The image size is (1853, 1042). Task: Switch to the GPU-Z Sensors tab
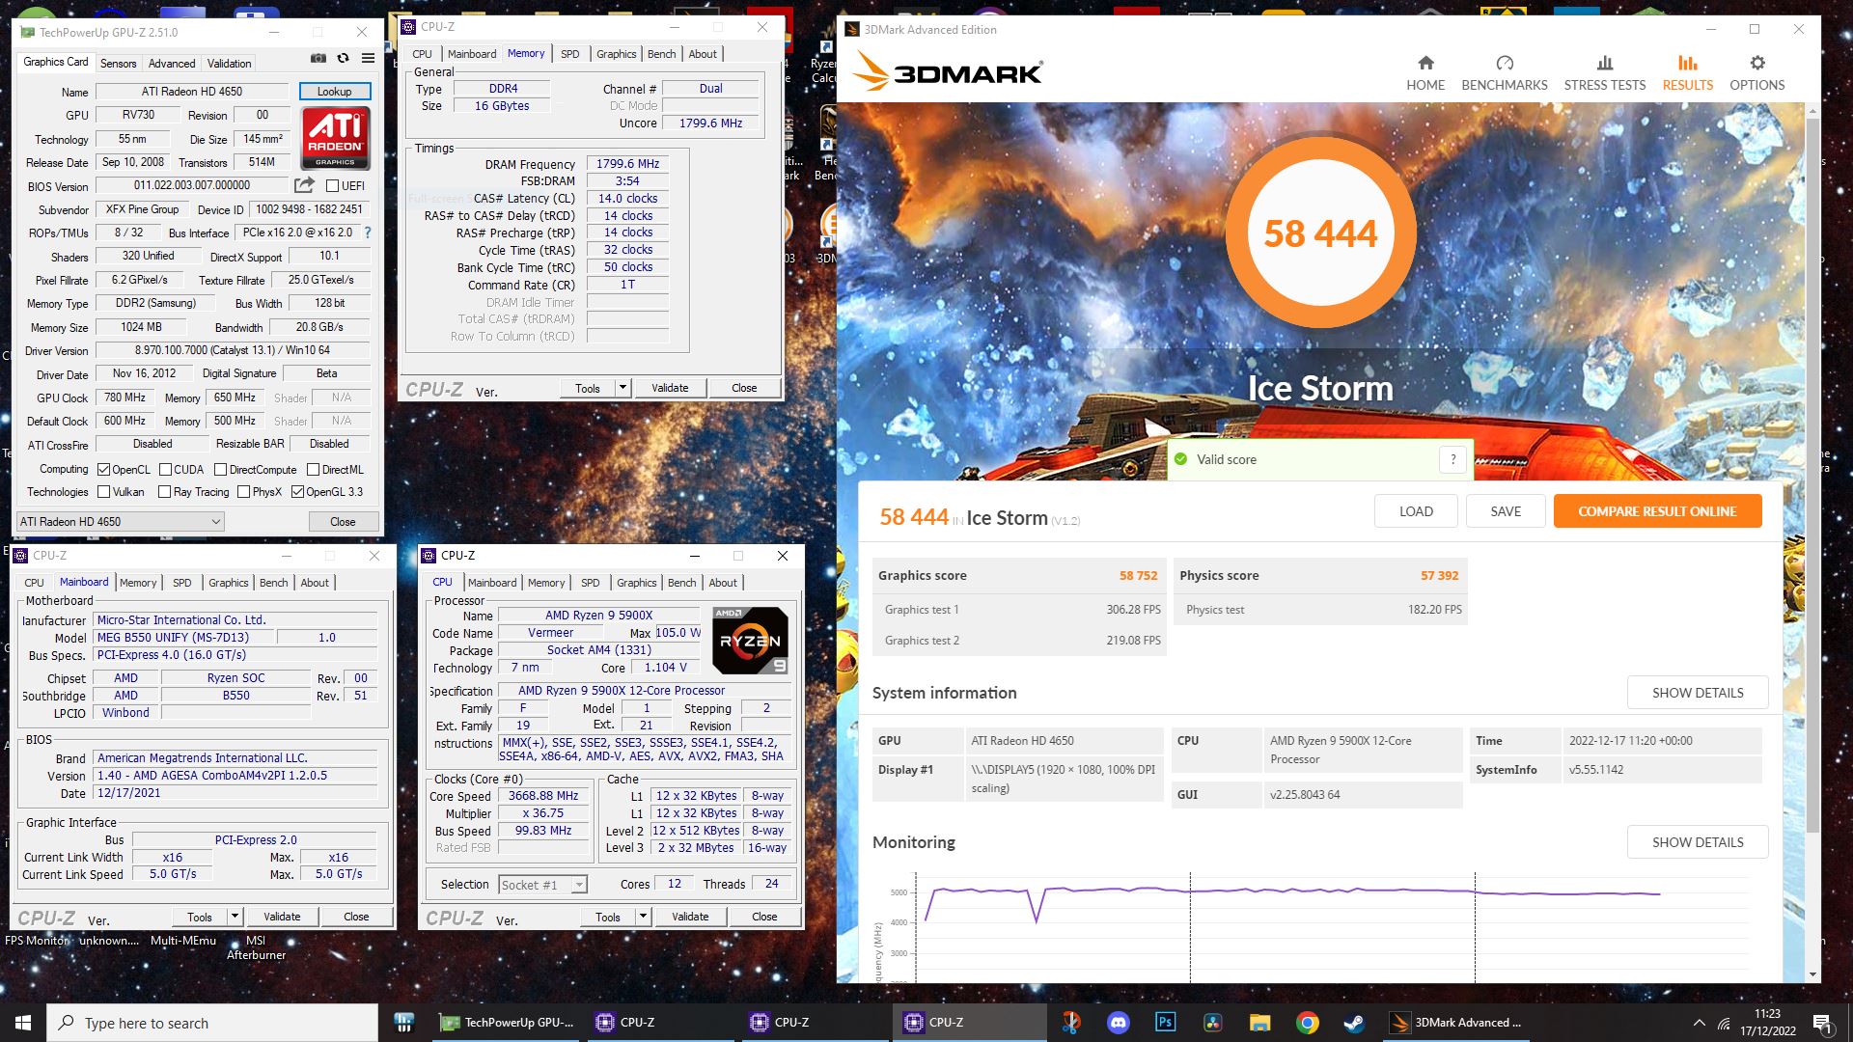click(x=118, y=64)
